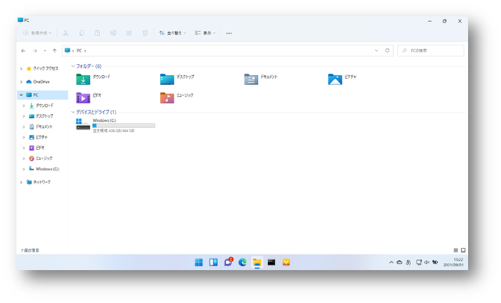Image resolution: width=501 pixels, height=303 pixels.
Task: Open the 表示 view options dropdown
Action: (205, 33)
